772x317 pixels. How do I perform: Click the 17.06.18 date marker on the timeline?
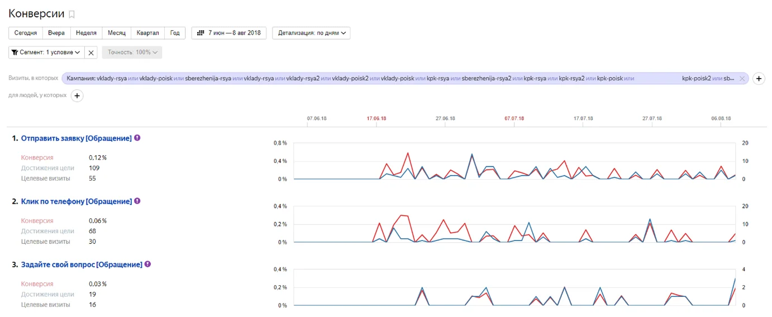[x=377, y=118]
